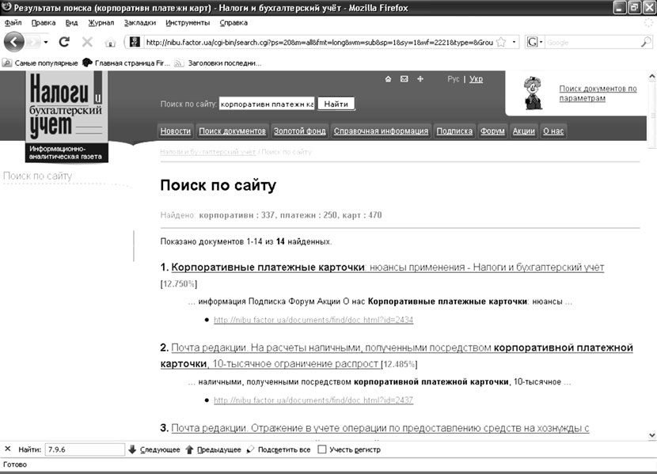This screenshot has width=657, height=474.
Task: Click the site logo Налоги и бухгалтерский учет
Action: [x=66, y=111]
